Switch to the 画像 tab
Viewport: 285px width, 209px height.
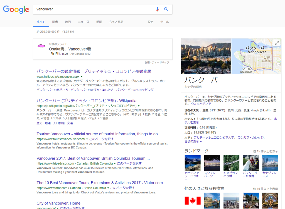tap(55, 22)
